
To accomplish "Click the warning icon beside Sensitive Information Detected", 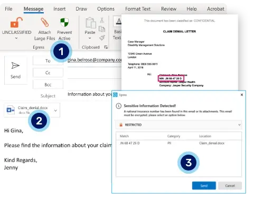I will point(118,106).
